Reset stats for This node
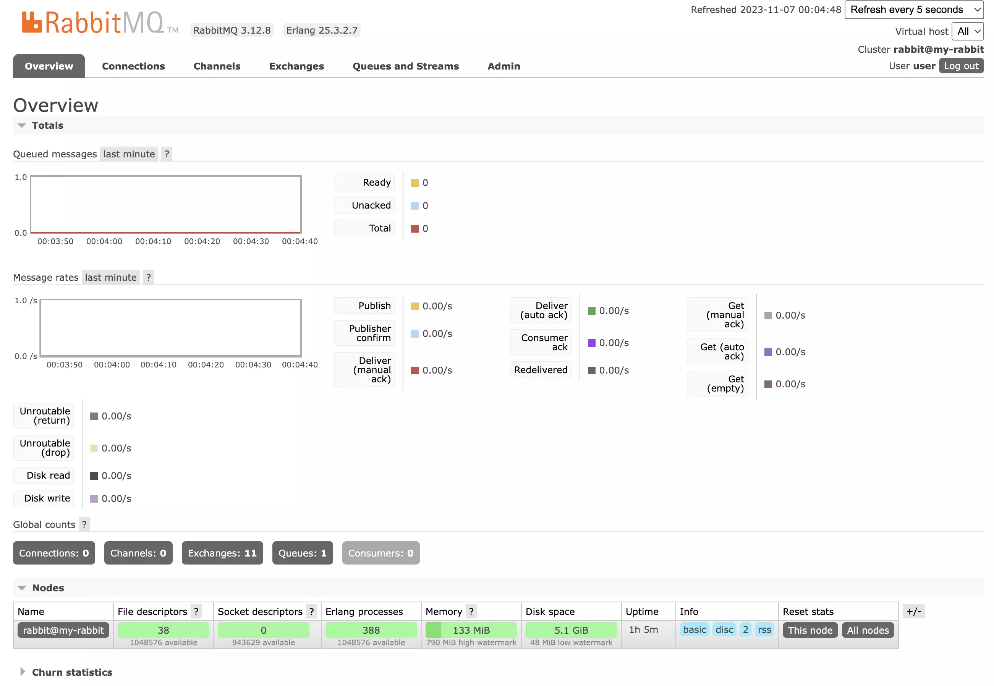Image resolution: width=994 pixels, height=686 pixels. pyautogui.click(x=810, y=630)
